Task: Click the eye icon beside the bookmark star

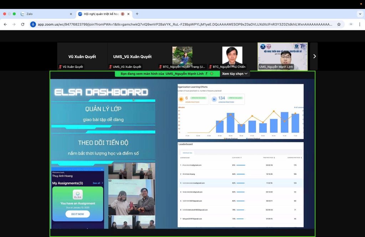Action: pos(351,24)
